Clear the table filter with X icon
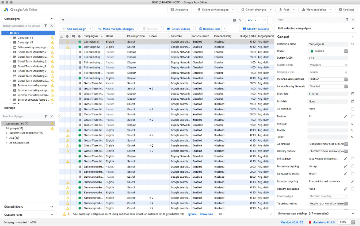The image size is (360, 226). point(240,20)
